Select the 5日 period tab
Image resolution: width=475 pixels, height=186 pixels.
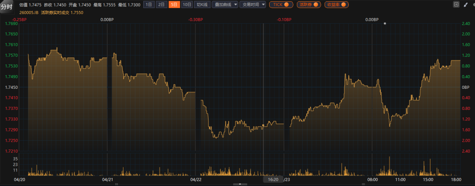coord(175,4)
